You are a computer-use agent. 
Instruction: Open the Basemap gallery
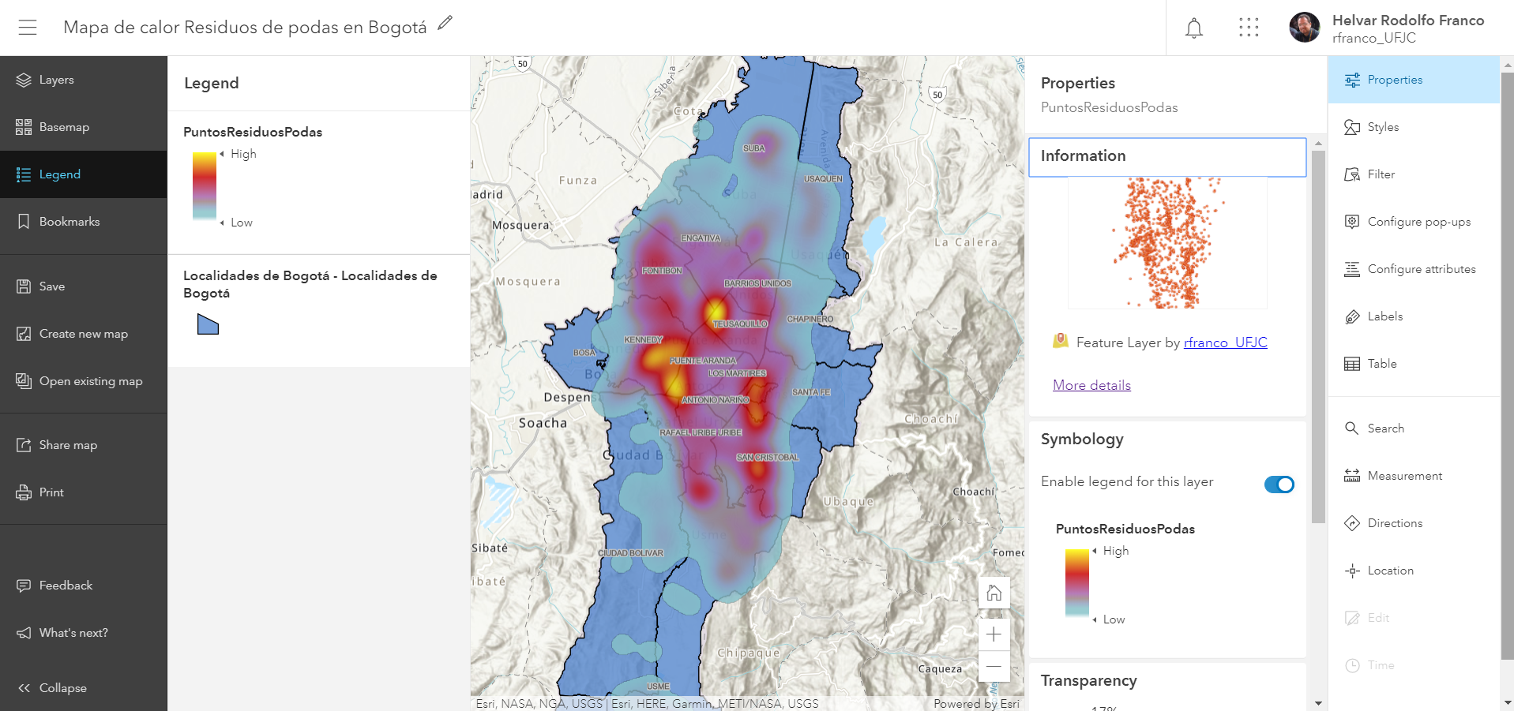coord(63,127)
